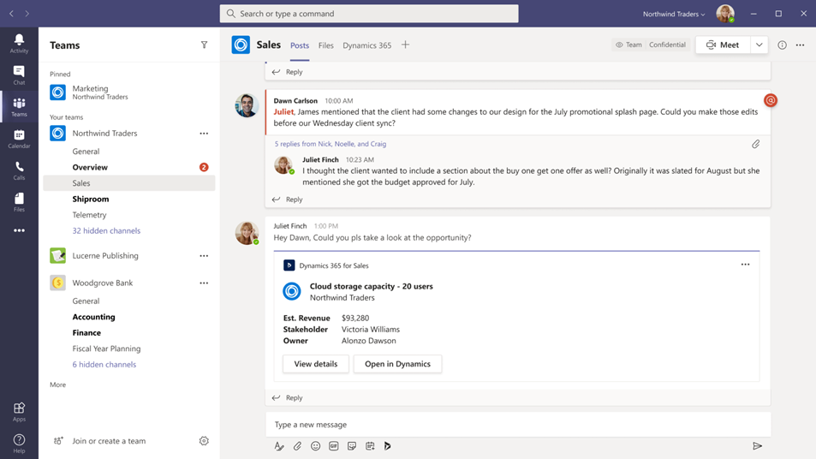Open the sticker picker

(x=352, y=446)
